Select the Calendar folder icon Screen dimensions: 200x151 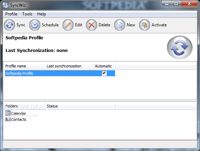pos(8,113)
